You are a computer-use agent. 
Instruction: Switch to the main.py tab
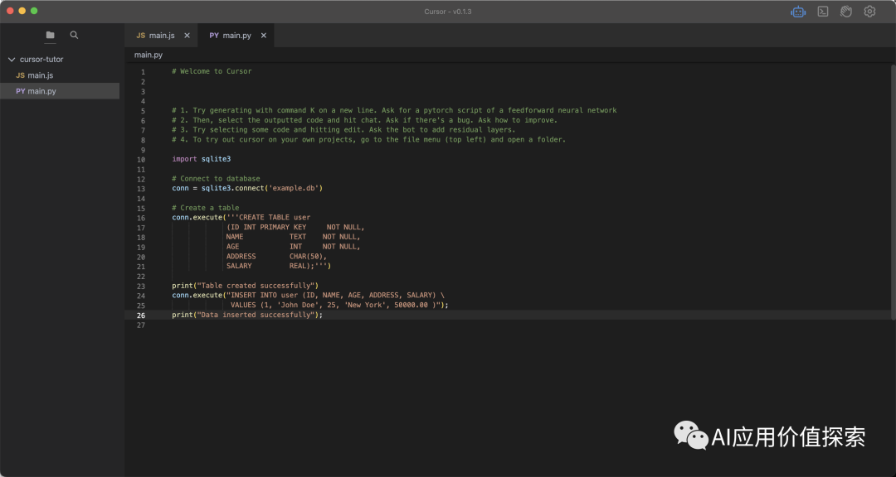[x=236, y=36]
